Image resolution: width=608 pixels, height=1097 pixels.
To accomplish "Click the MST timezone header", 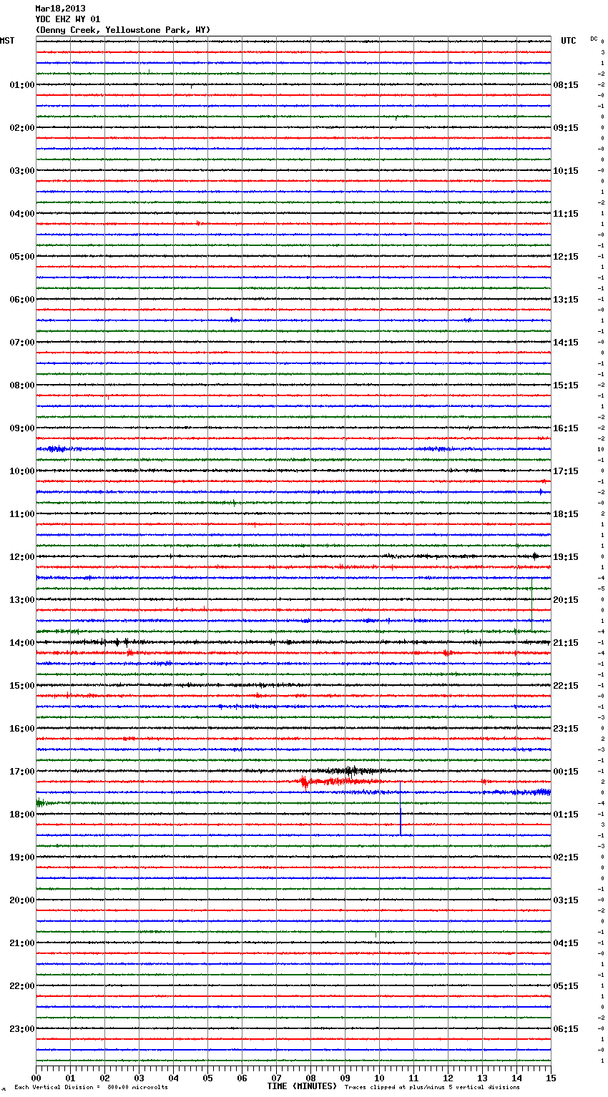I will 7,41.
